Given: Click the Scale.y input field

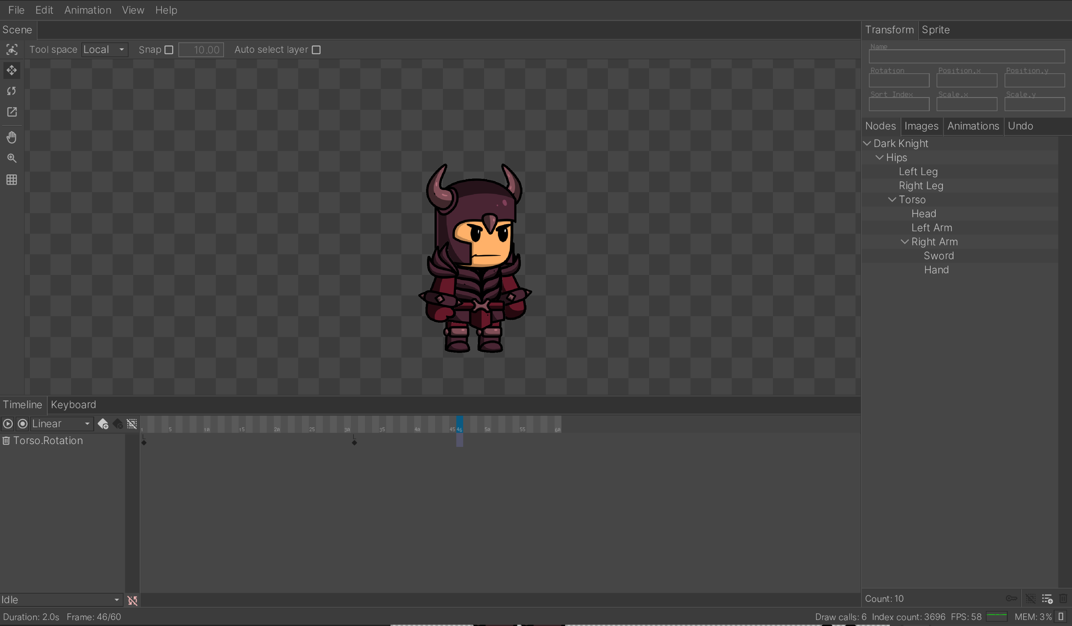Looking at the screenshot, I should click(x=1035, y=104).
